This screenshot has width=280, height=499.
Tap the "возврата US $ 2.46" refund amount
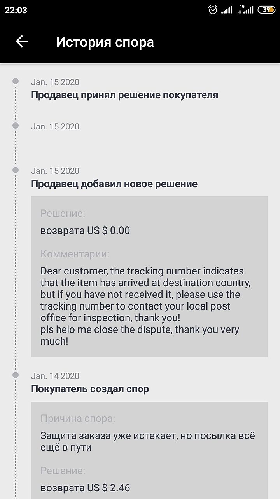tap(85, 488)
